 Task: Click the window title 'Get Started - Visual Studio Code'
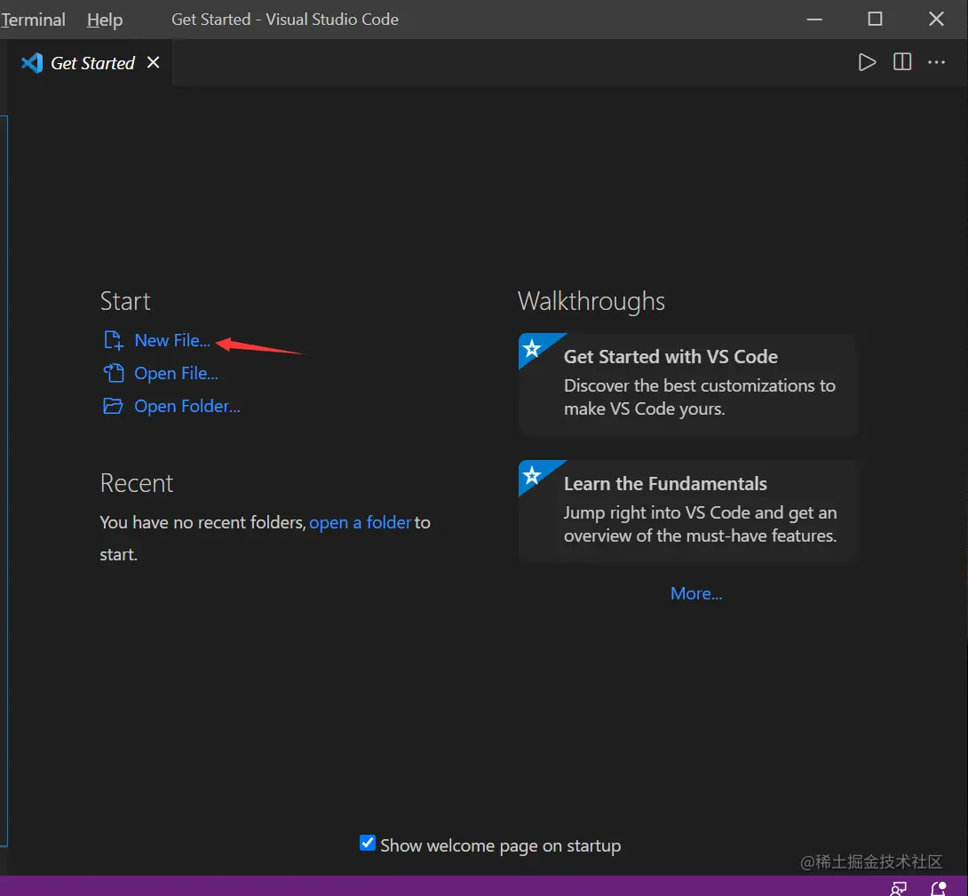284,20
